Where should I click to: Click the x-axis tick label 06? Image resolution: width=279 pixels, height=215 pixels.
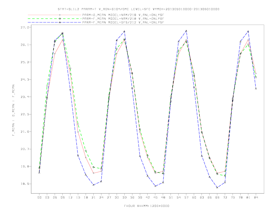[55, 197]
